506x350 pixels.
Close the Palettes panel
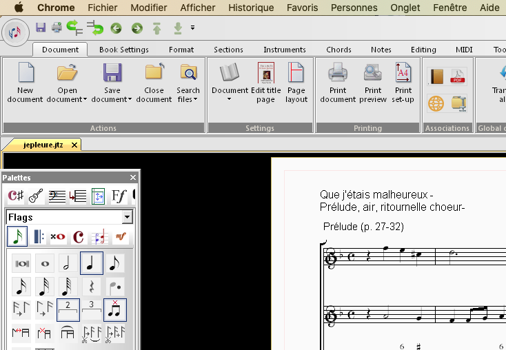click(133, 178)
